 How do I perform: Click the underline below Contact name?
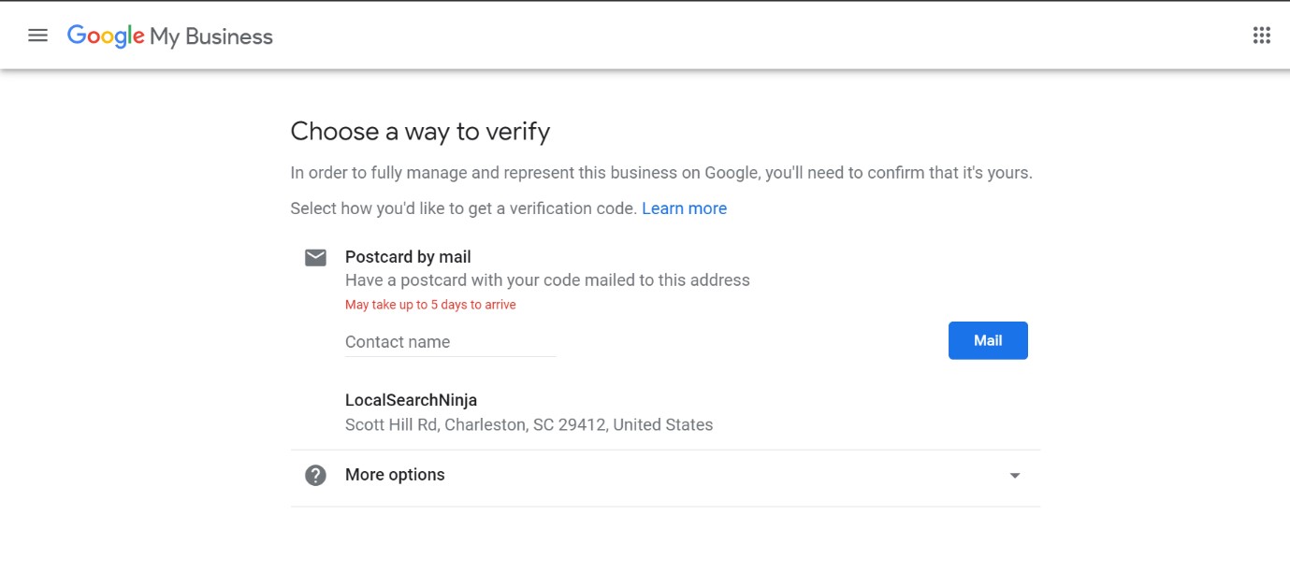(450, 356)
